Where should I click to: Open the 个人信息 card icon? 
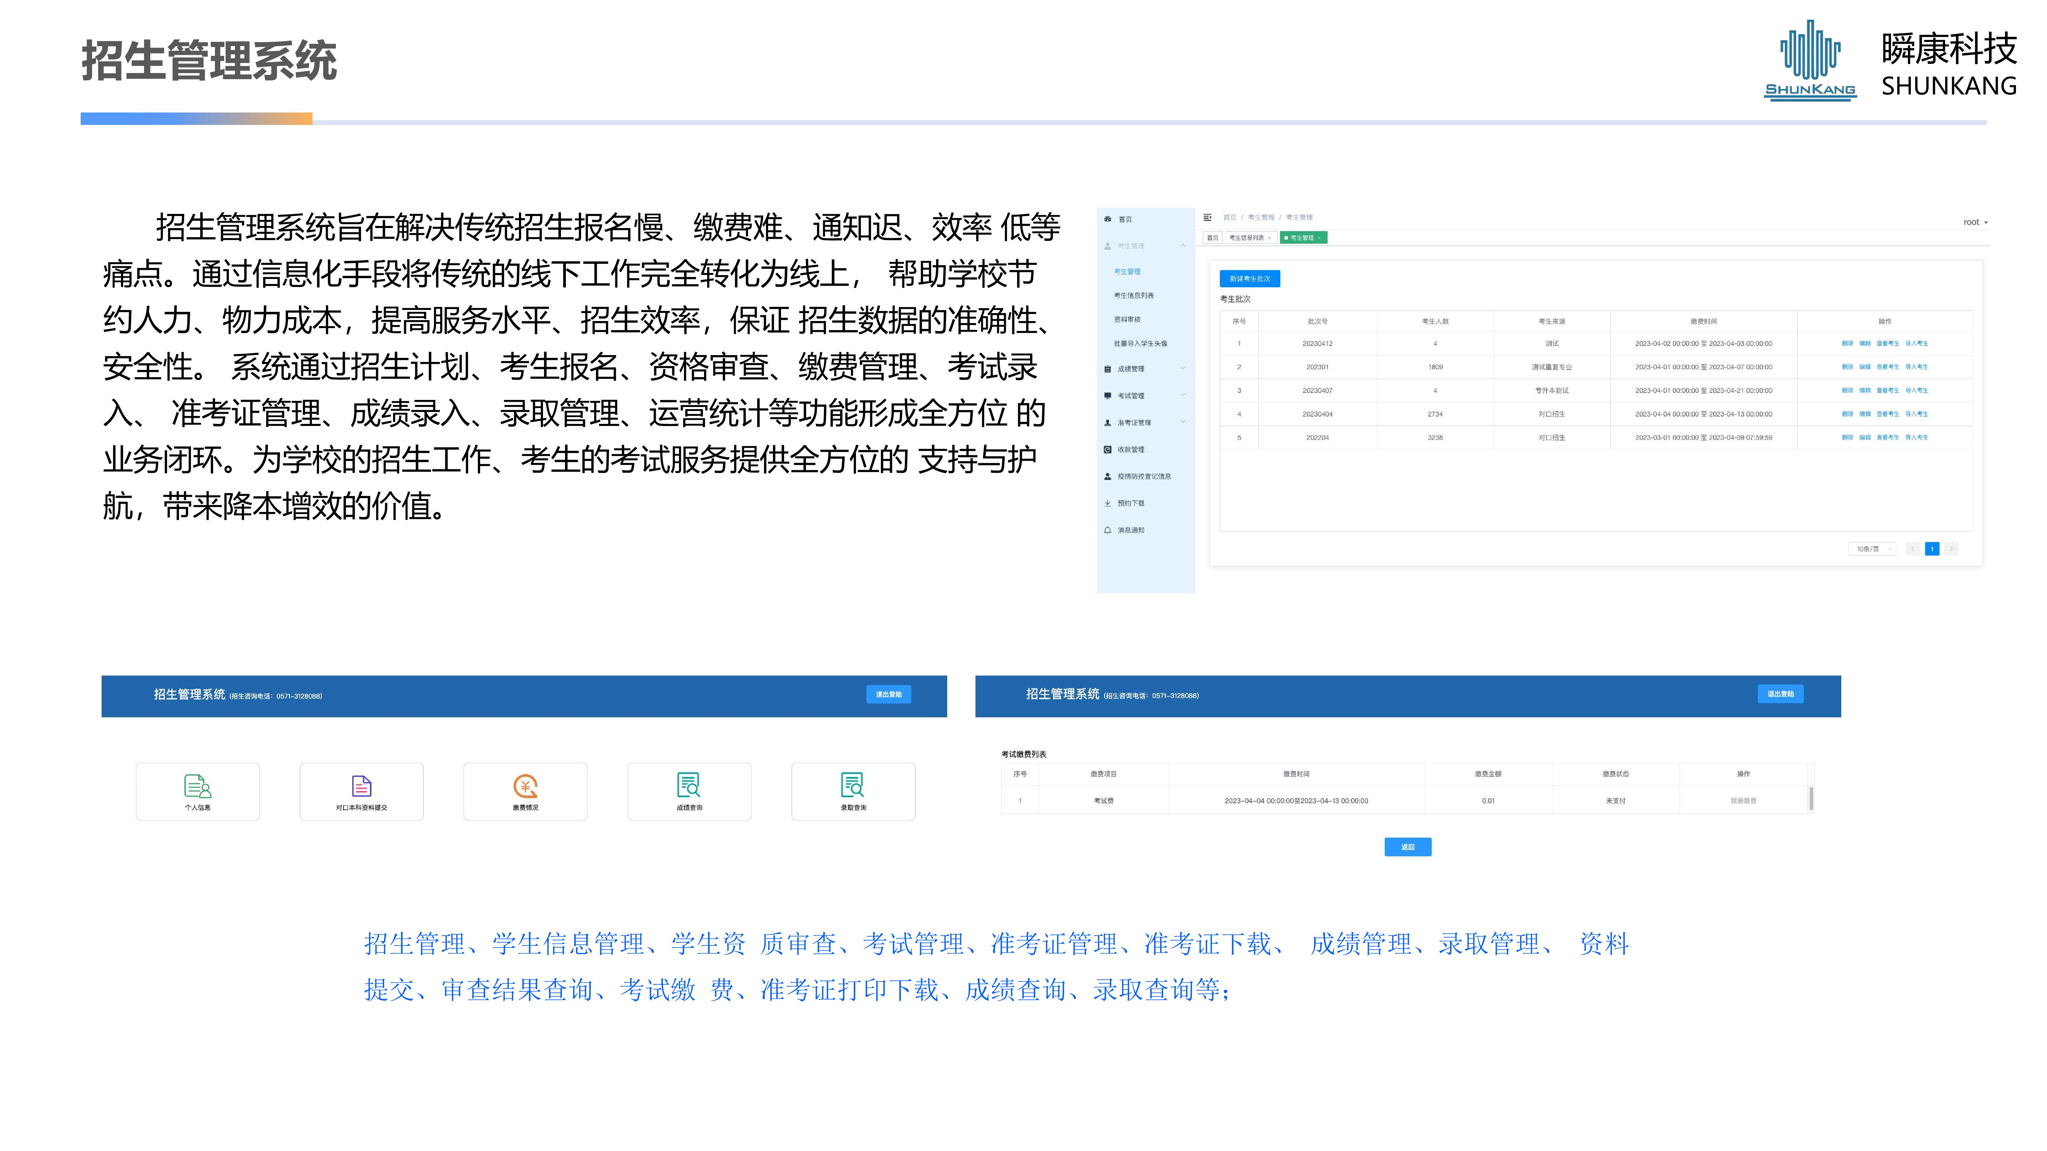tap(197, 786)
